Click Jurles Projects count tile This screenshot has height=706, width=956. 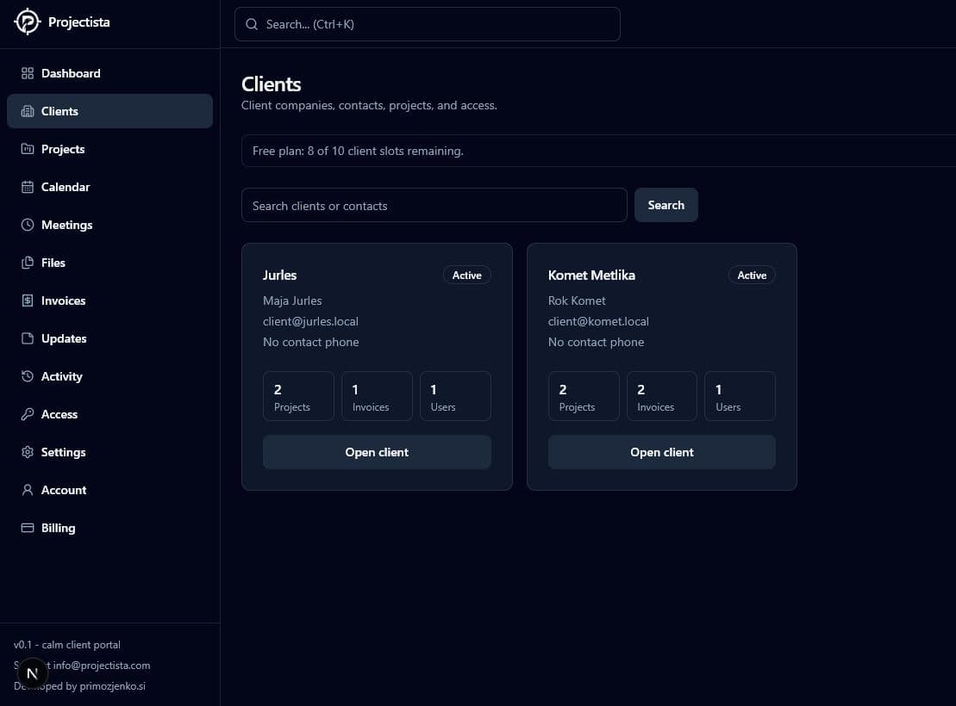[299, 396]
